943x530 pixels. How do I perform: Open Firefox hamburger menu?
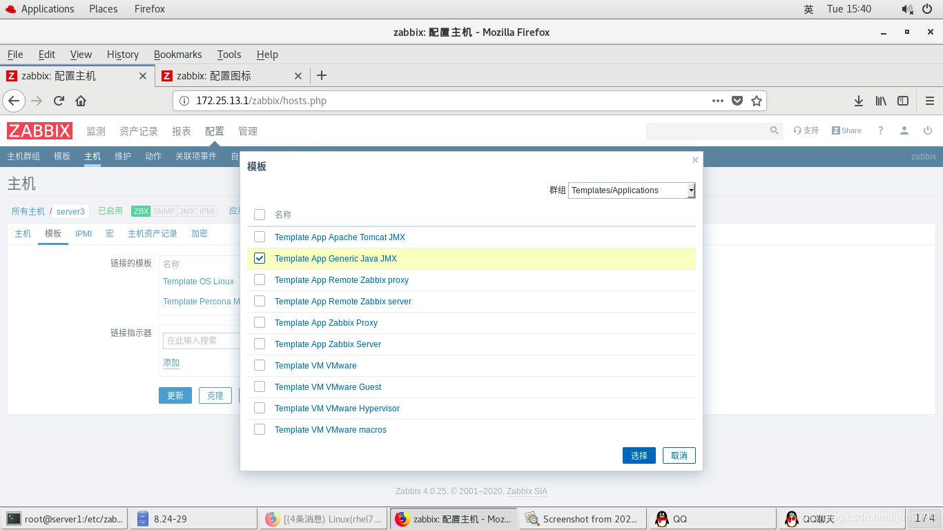point(930,101)
